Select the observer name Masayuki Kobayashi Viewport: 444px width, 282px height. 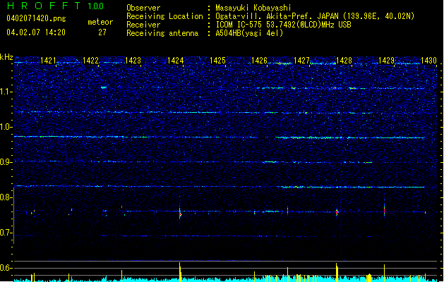pos(253,8)
